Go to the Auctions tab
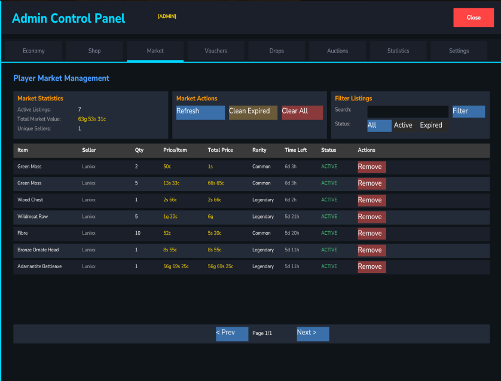The width and height of the screenshot is (501, 381). tap(337, 51)
